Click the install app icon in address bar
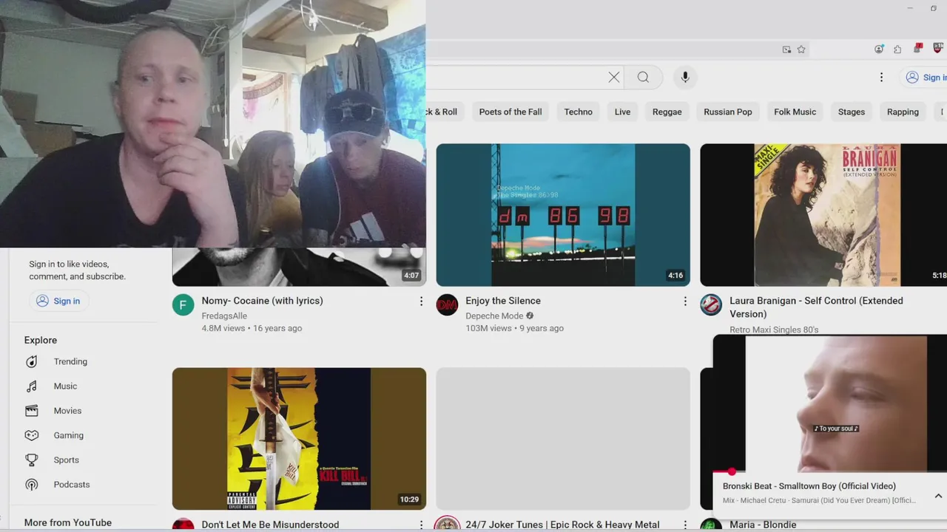 point(786,50)
